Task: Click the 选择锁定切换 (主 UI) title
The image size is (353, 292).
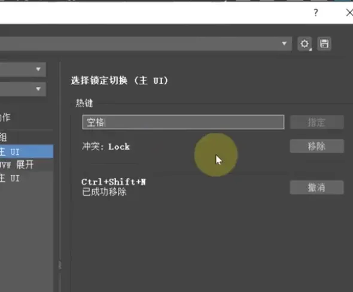Action: [x=120, y=81]
